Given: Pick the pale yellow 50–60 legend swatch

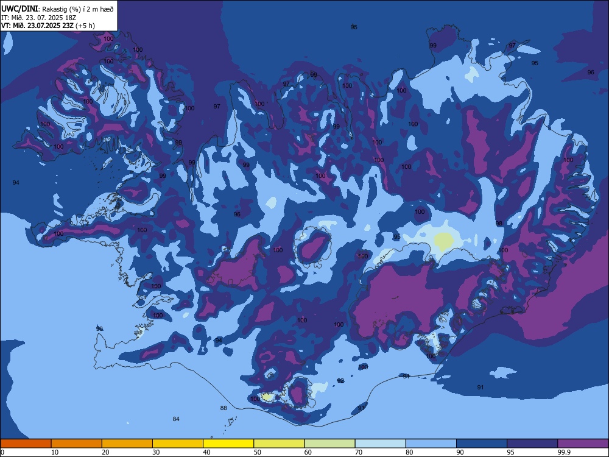Looking at the screenshot, I should point(280,444).
